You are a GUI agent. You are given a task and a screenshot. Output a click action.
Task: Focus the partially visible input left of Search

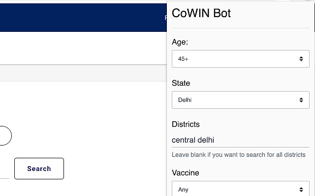pos(4,173)
